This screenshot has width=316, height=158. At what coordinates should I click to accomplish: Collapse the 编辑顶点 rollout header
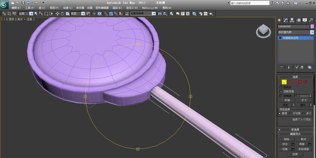point(295,134)
